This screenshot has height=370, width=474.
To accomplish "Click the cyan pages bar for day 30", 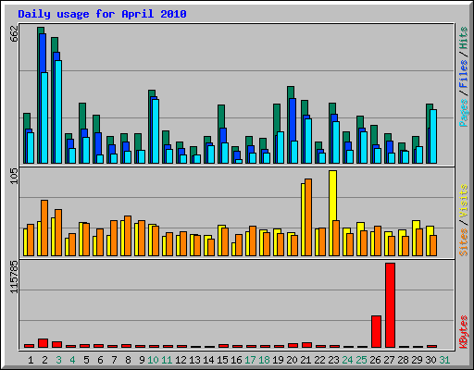I will coord(433,136).
